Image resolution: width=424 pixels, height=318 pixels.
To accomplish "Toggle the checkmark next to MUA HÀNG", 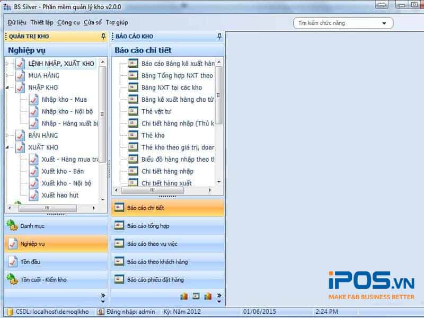I will coord(21,76).
